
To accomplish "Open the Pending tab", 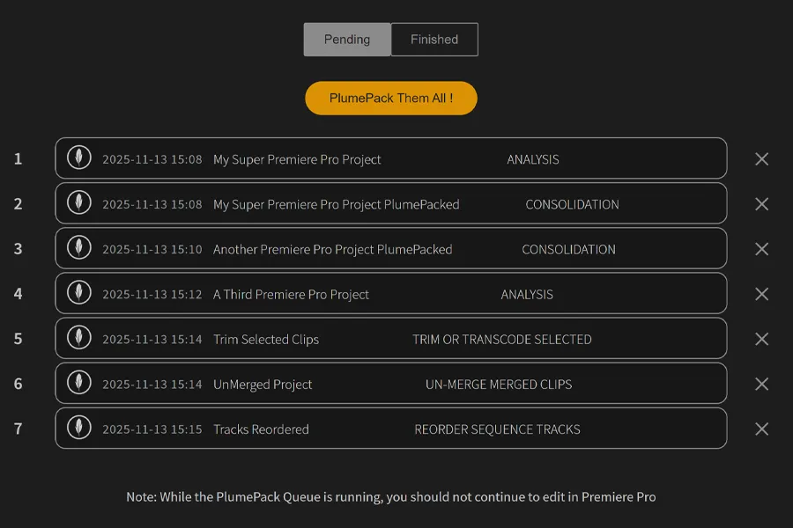I will coord(347,39).
